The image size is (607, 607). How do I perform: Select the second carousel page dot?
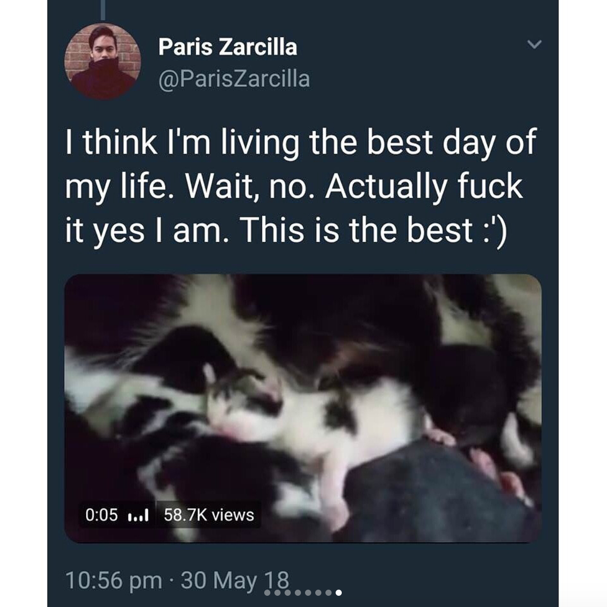point(277,593)
